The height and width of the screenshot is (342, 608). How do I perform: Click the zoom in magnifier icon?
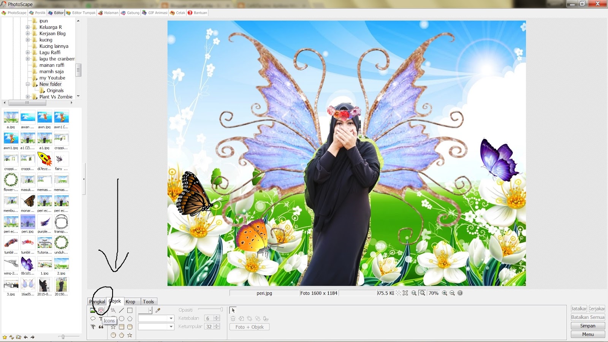pos(444,293)
